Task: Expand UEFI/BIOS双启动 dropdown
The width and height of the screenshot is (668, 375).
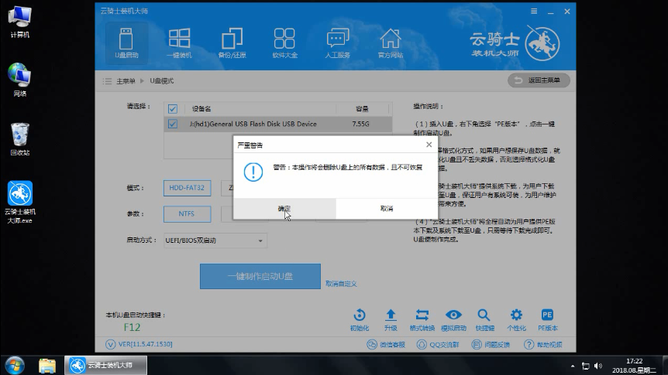Action: 215,240
